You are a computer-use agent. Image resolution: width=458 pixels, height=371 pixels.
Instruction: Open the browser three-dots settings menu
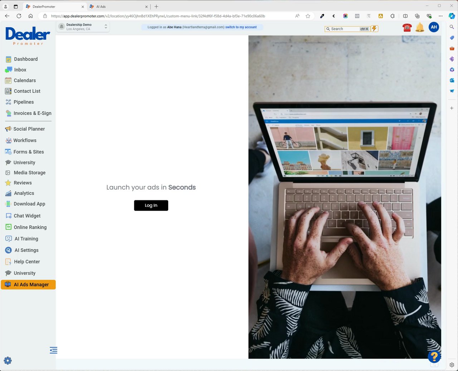(x=440, y=16)
